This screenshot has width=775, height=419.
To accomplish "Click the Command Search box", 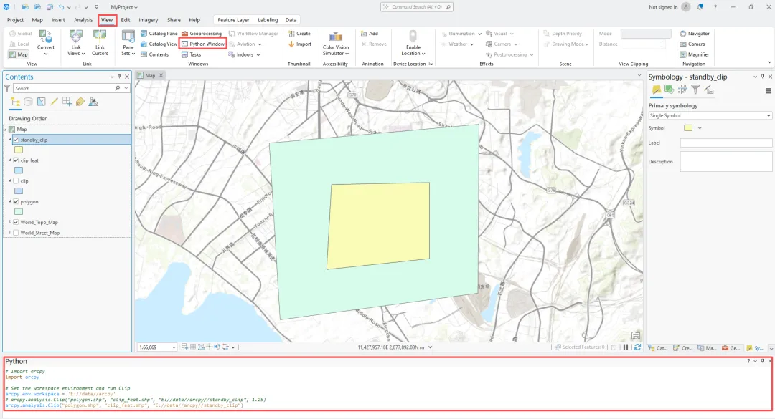I will 417,7.
